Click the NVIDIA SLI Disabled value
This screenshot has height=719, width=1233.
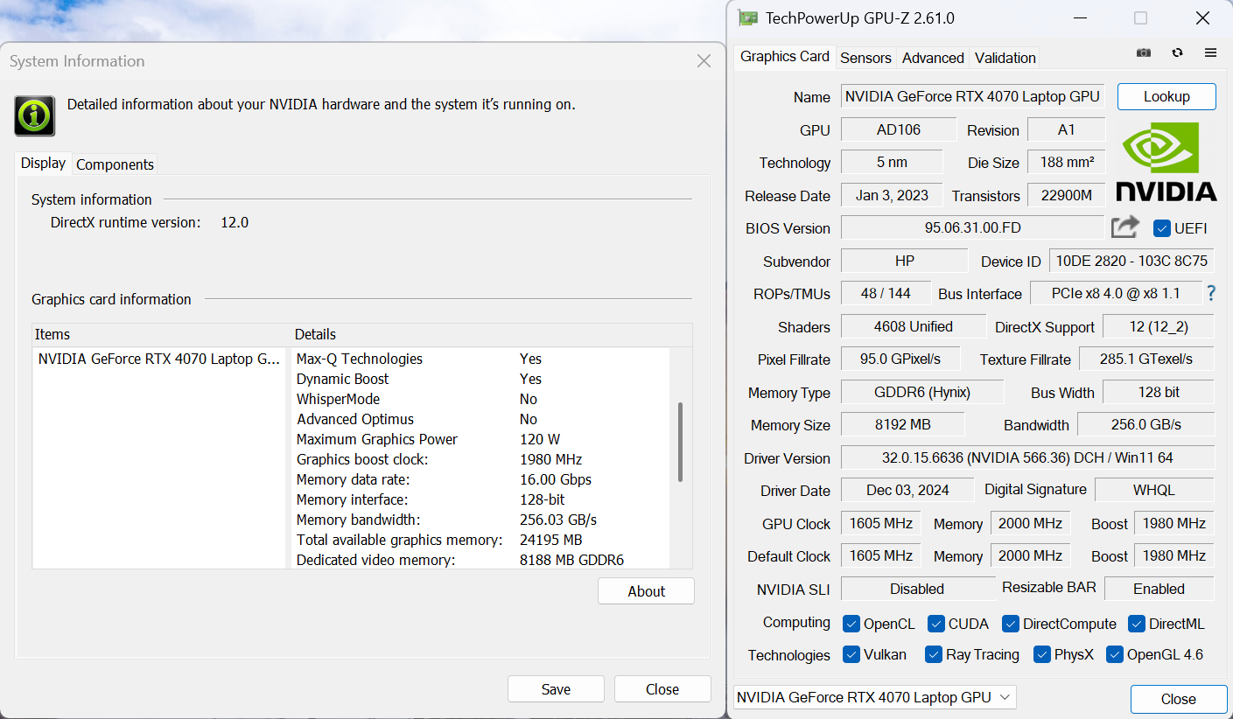pyautogui.click(x=917, y=589)
